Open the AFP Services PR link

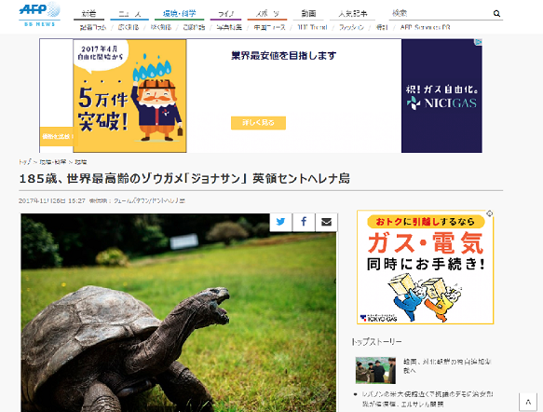coord(425,27)
